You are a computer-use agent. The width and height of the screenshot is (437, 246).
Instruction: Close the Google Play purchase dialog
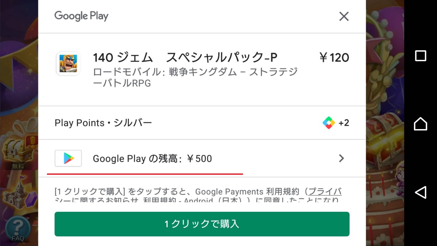point(344,16)
